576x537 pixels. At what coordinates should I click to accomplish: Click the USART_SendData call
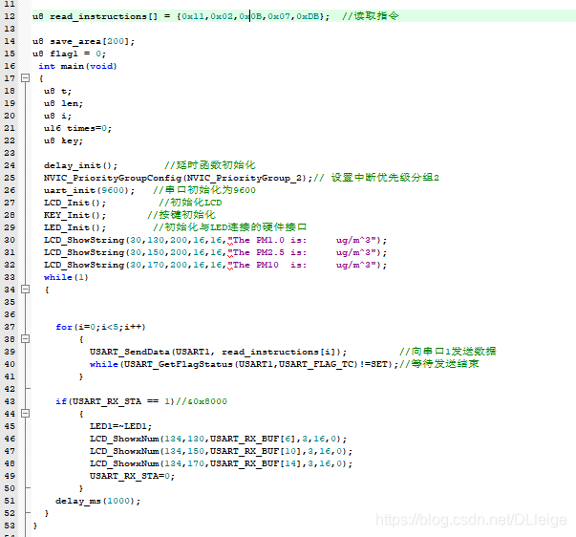pos(218,353)
